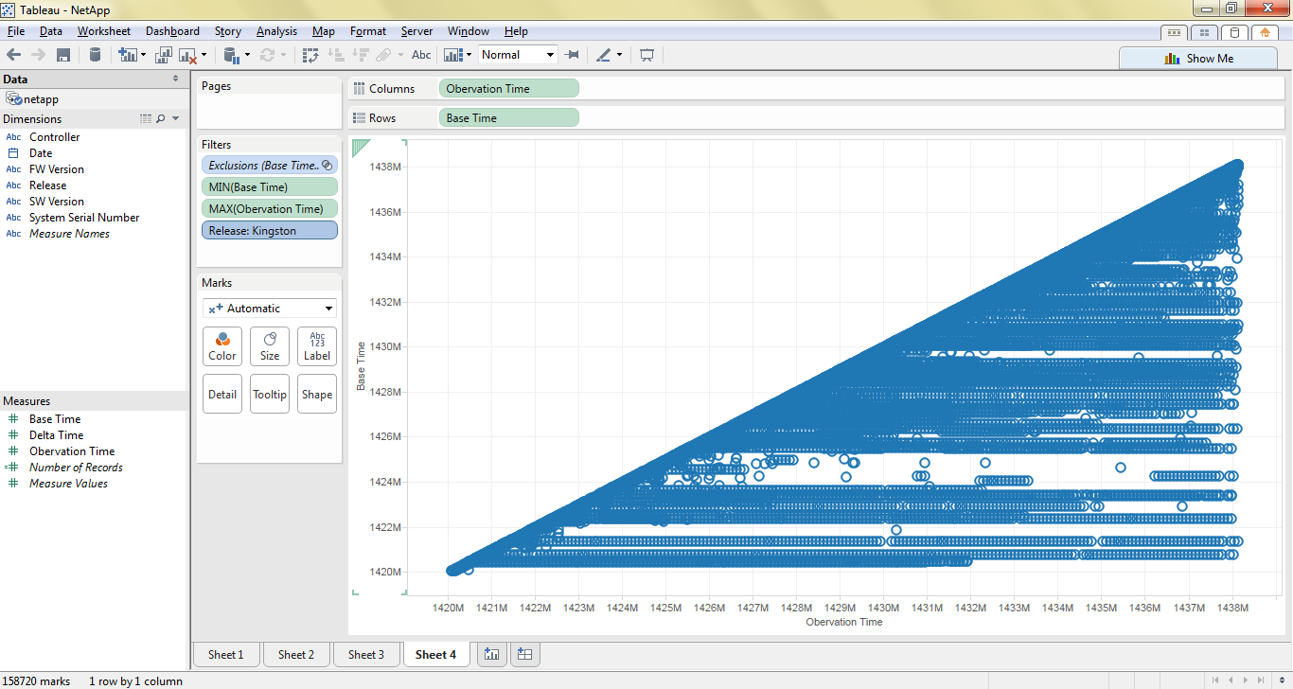
Task: Select the System Serial Number dimension
Action: pos(84,218)
